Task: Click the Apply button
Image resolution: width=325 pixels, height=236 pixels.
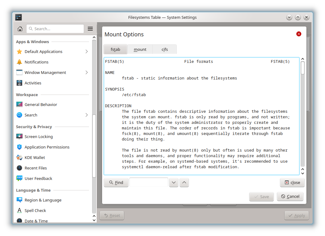Action: coord(297,215)
